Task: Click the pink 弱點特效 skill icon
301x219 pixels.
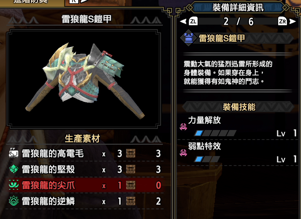Action: point(183,153)
